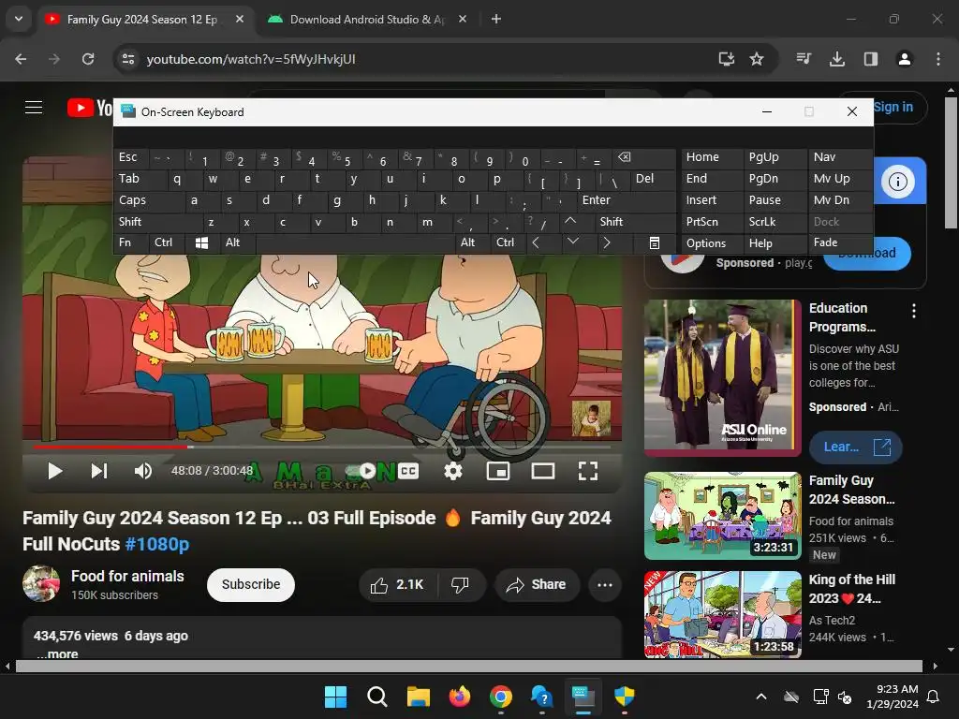
Task: Open a new browser tab
Action: 496,19
